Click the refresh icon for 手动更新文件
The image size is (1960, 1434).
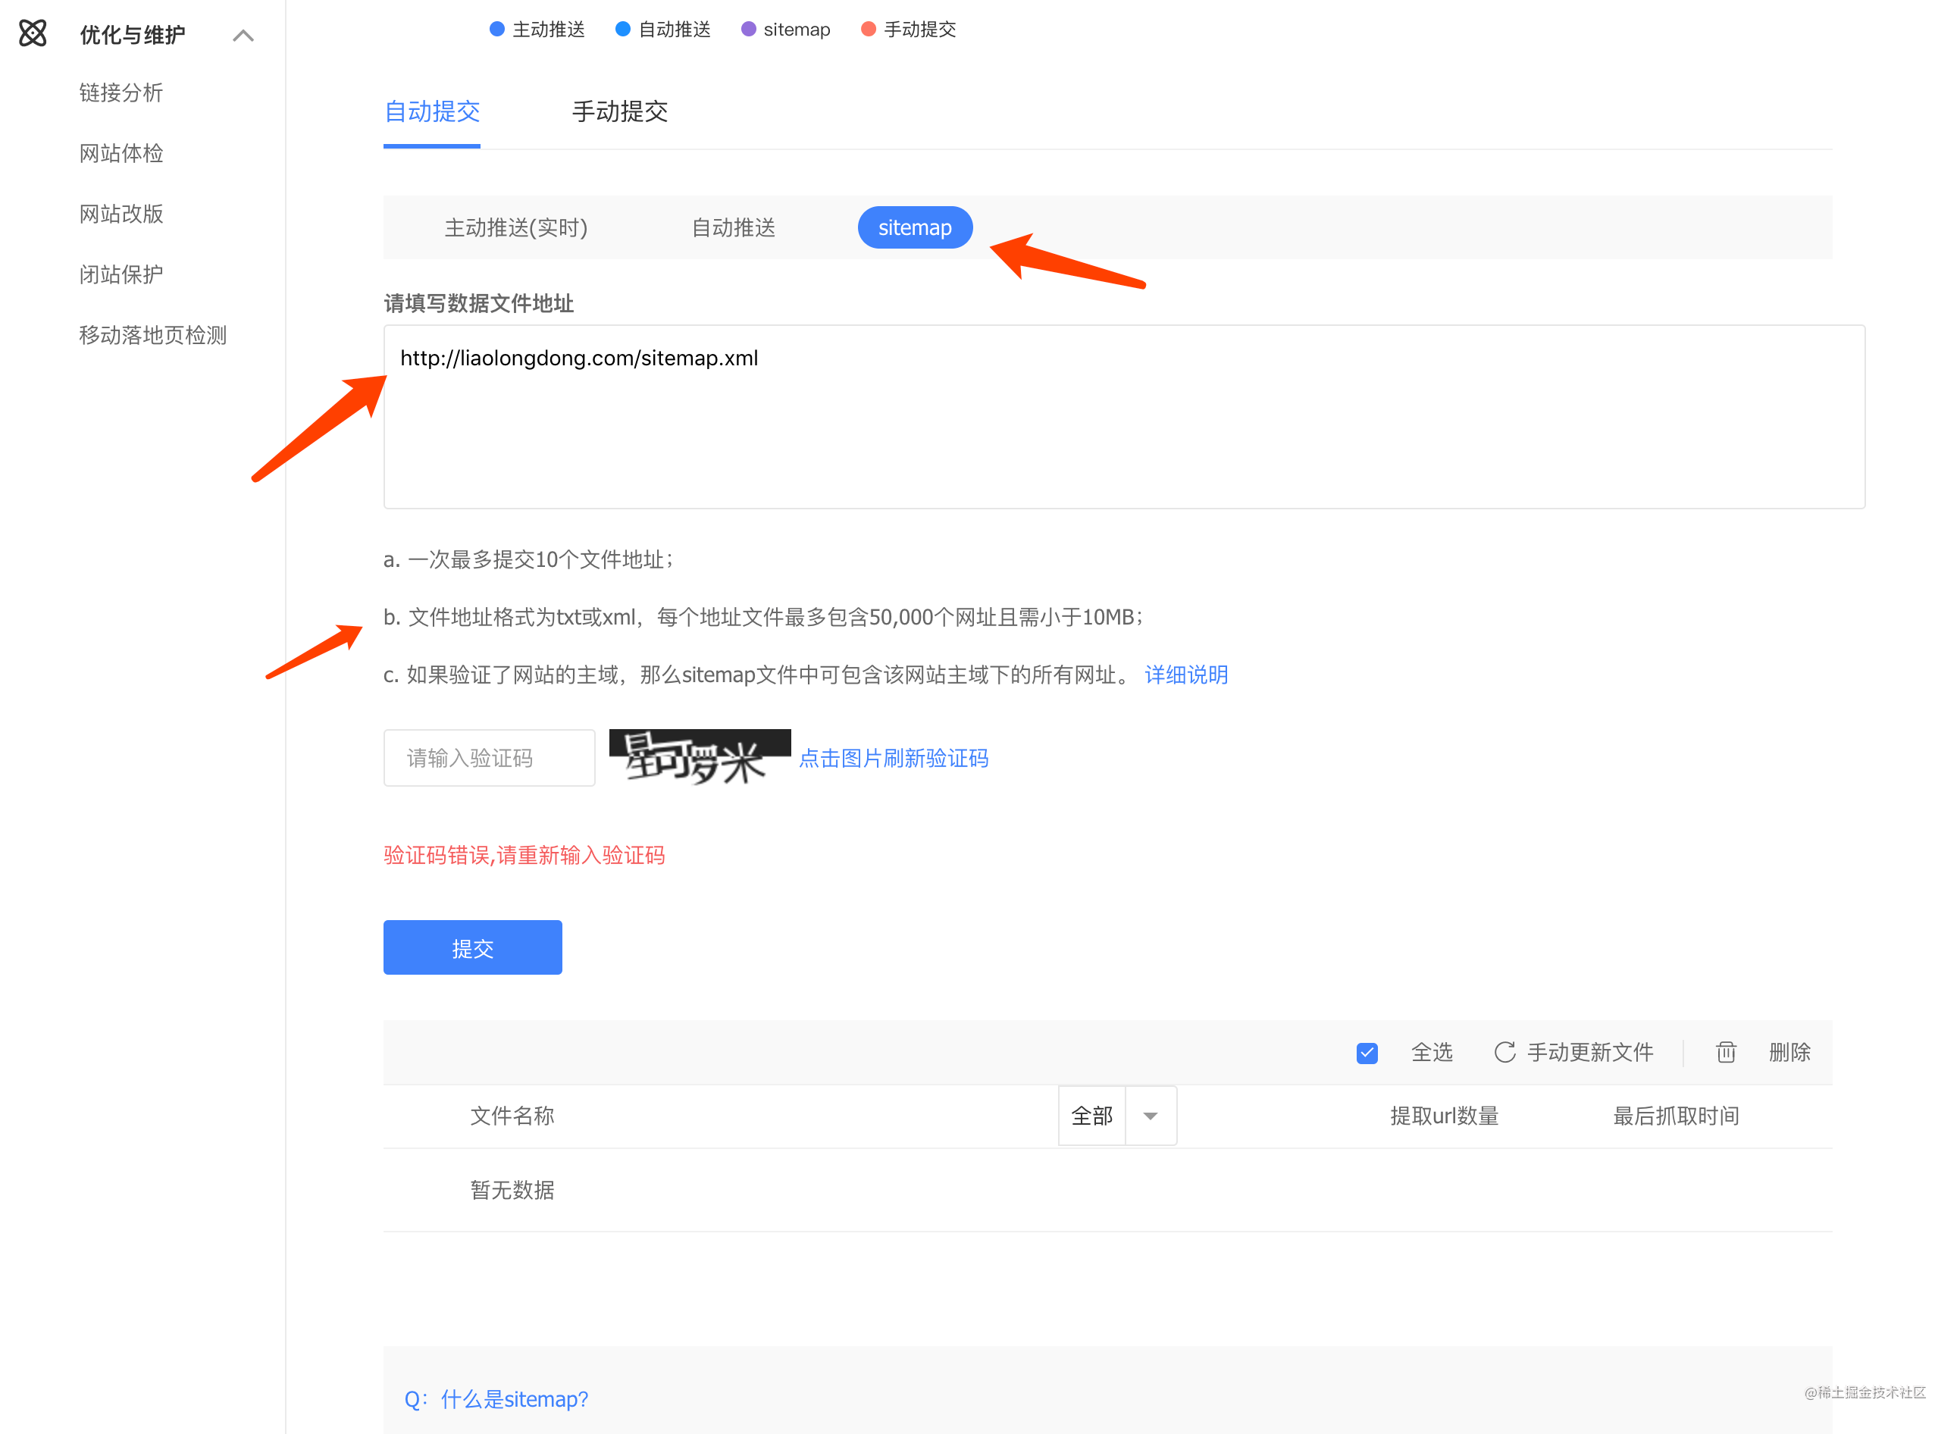tap(1505, 1053)
